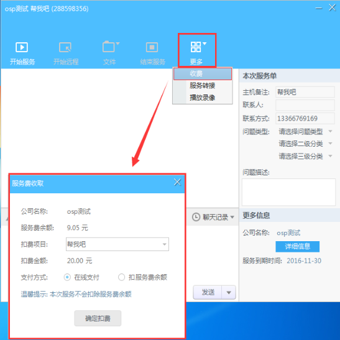
Task: Click the 确定扣费 button
Action: point(98,318)
